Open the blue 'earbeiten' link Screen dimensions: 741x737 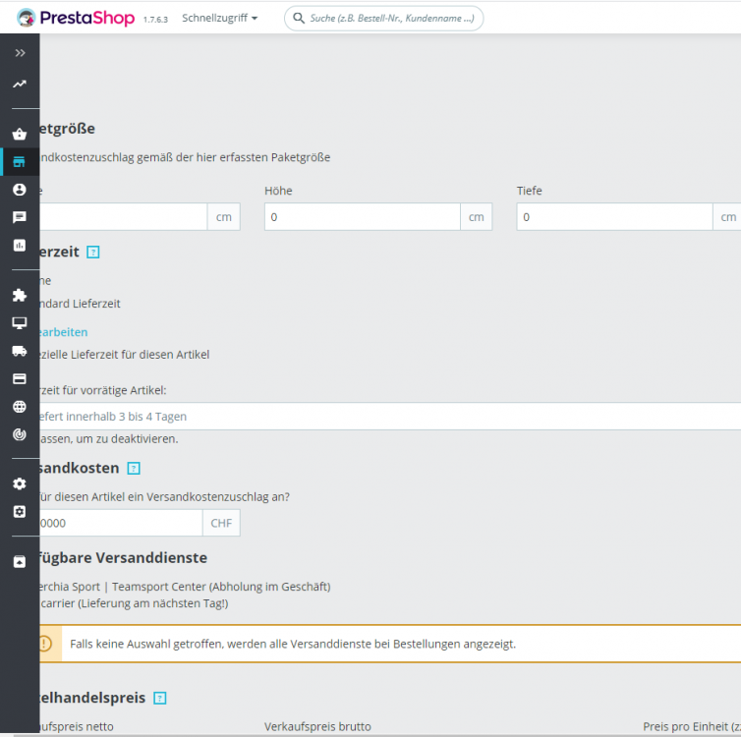point(64,332)
